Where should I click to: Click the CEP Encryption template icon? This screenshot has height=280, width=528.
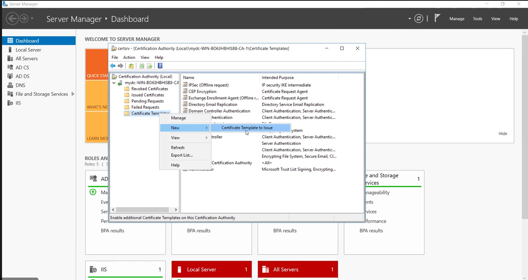(x=185, y=92)
